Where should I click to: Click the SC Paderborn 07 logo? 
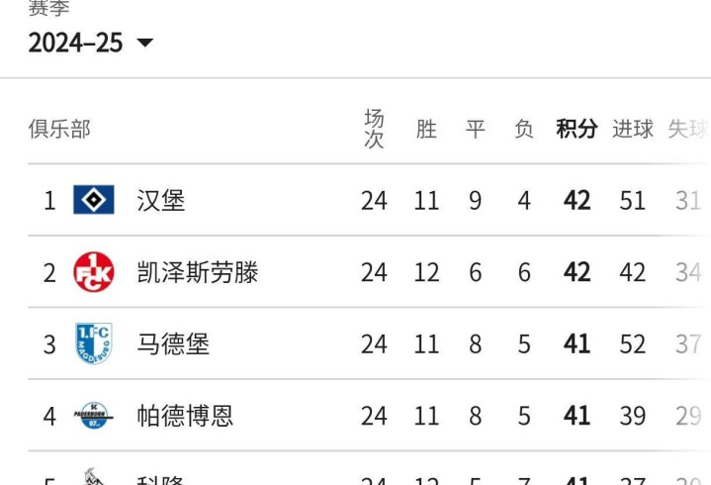click(94, 415)
